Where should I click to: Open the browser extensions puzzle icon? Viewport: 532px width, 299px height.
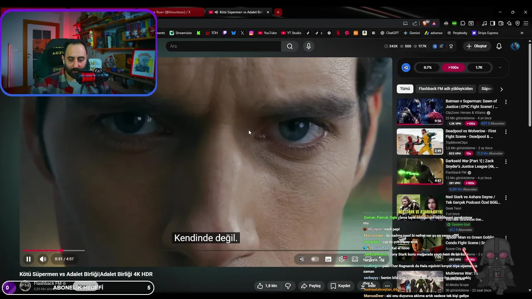coord(463,23)
